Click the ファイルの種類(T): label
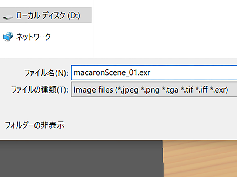This screenshot has width=237, height=177. (x=40, y=90)
